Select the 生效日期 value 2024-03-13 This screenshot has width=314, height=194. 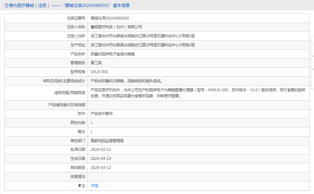101,158
